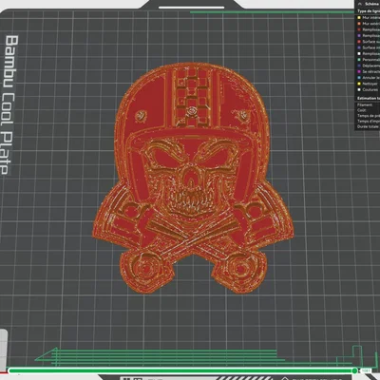Toggle the orange Mur extérieur line type
Viewport: 380px width, 380px height.
pyautogui.click(x=369, y=24)
